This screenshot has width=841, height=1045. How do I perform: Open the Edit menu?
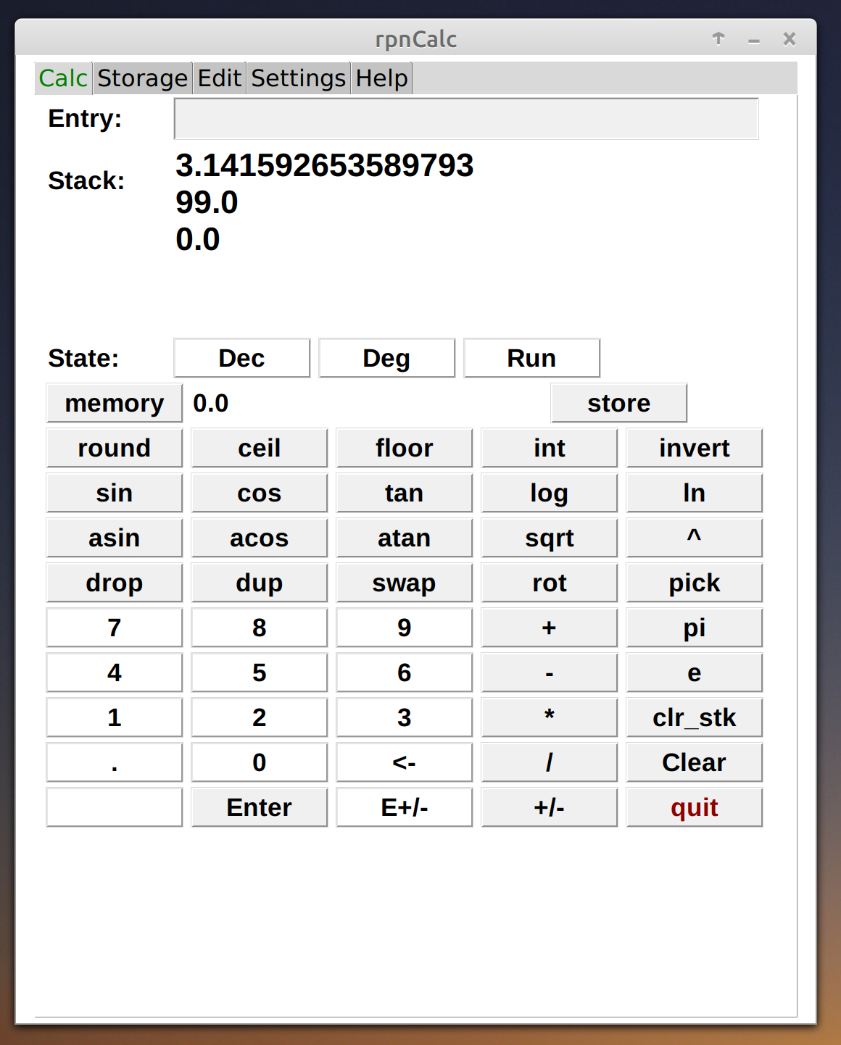pyautogui.click(x=219, y=78)
